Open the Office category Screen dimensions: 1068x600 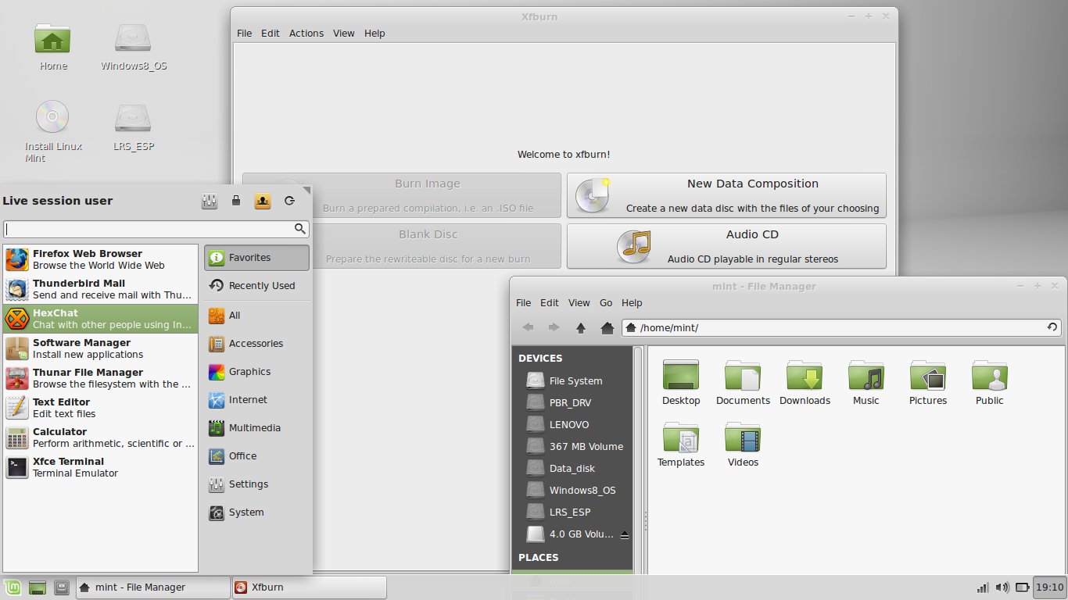pos(256,456)
